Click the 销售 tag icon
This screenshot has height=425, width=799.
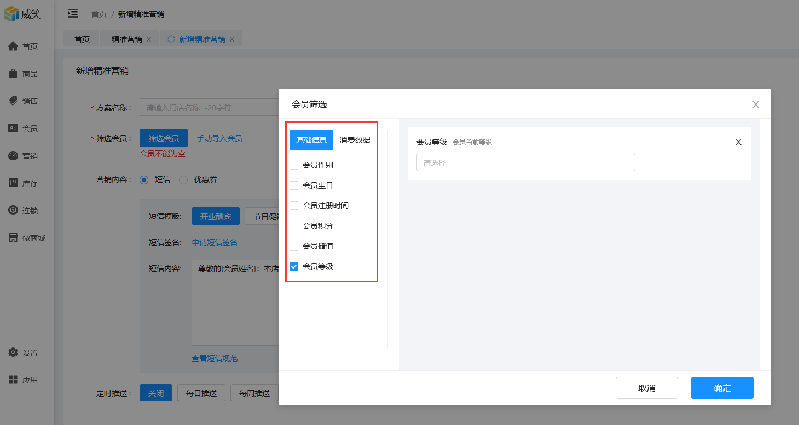[x=13, y=101]
